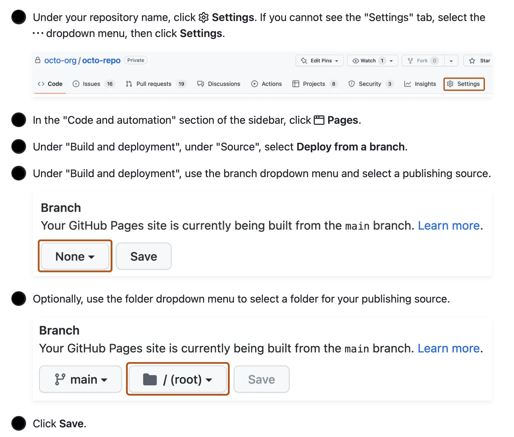Click Learn more in first Branch panel
The image size is (514, 437).
(449, 226)
